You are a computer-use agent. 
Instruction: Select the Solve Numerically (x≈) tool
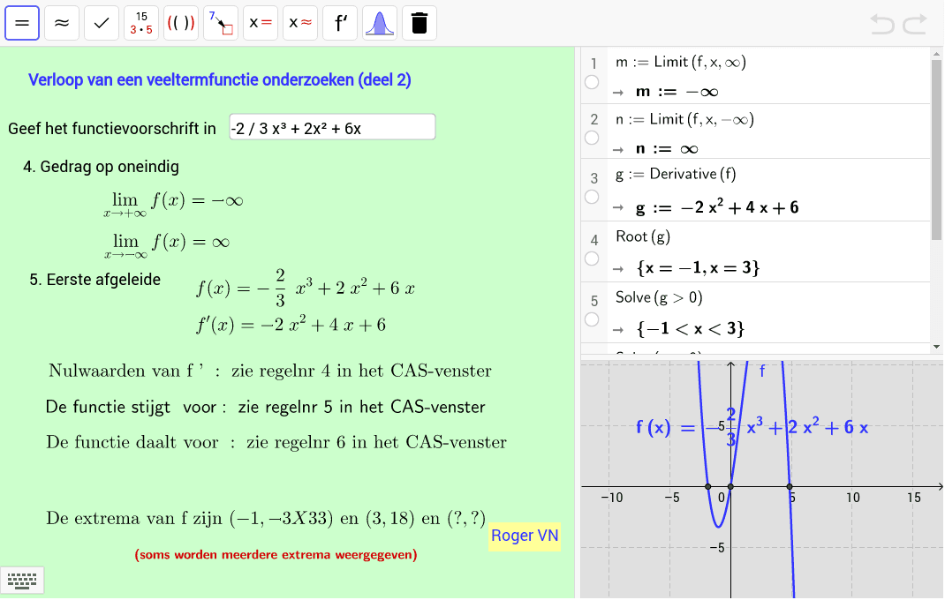(300, 24)
